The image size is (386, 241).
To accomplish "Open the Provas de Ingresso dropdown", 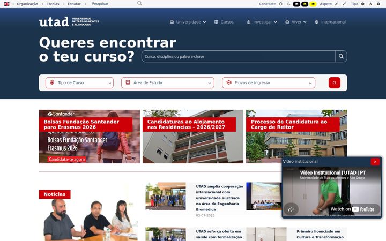I will [x=269, y=83].
